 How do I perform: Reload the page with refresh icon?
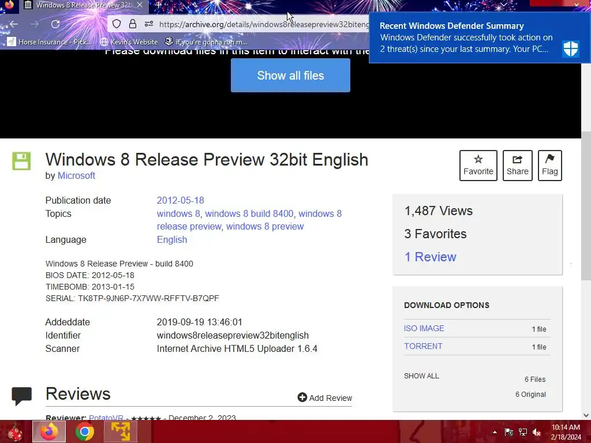55,24
